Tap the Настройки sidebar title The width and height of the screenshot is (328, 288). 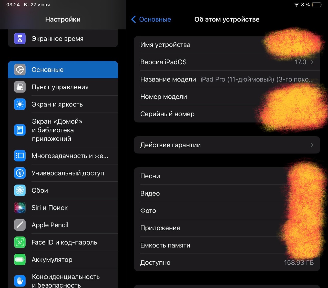pos(63,19)
